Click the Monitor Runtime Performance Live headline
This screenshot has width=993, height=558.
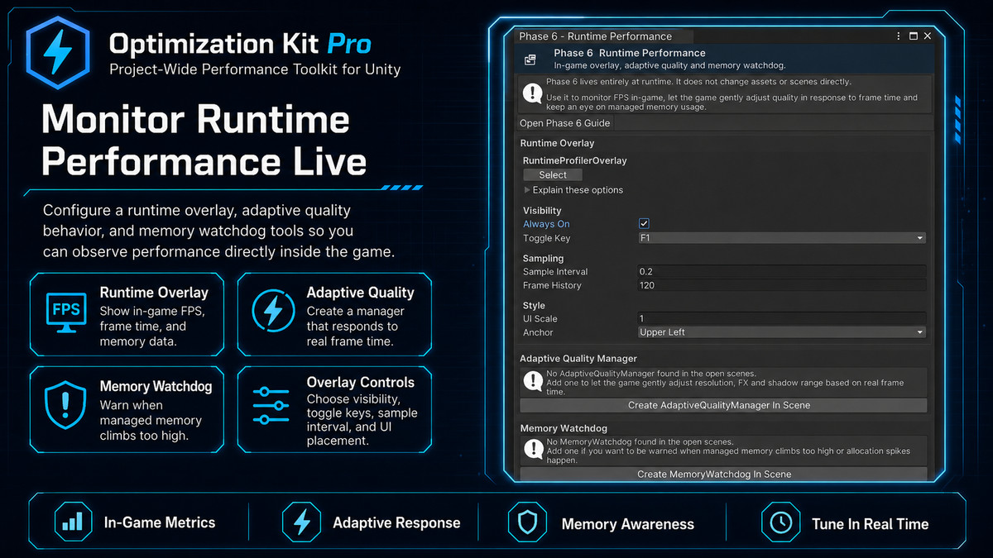204,140
